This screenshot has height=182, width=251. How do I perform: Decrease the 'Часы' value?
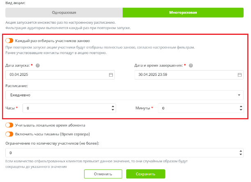[x=113, y=110]
